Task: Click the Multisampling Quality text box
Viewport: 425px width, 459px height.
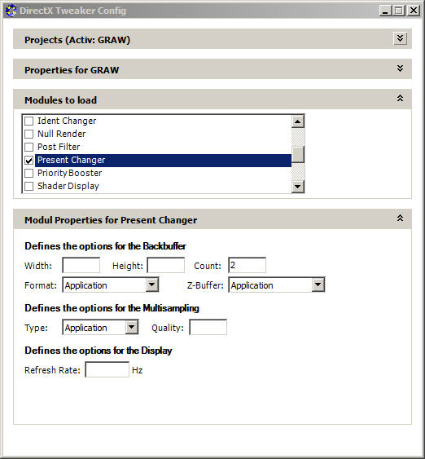Action: coord(208,327)
